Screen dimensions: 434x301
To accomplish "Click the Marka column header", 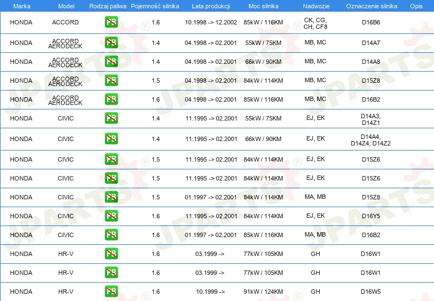I will pyautogui.click(x=22, y=6).
